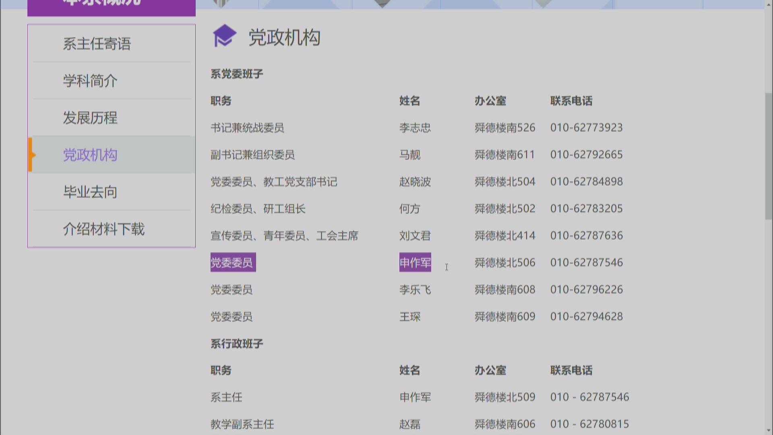Click the 介绍材料下载 download link

[x=104, y=229]
